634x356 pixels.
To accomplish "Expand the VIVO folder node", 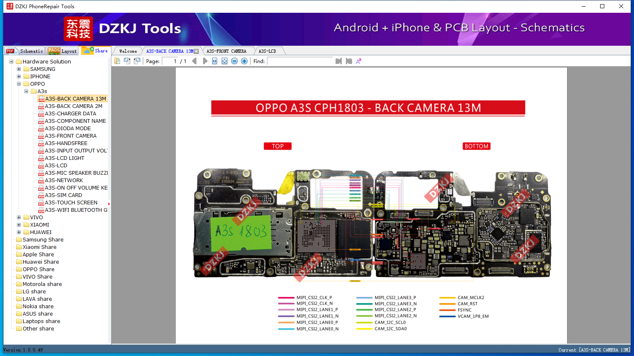I will 19,218.
